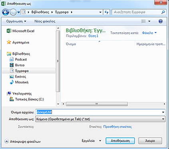The image size is (169, 149).
Task: Click Προσθήκη ετικέτας link
Action: [x=117, y=127]
